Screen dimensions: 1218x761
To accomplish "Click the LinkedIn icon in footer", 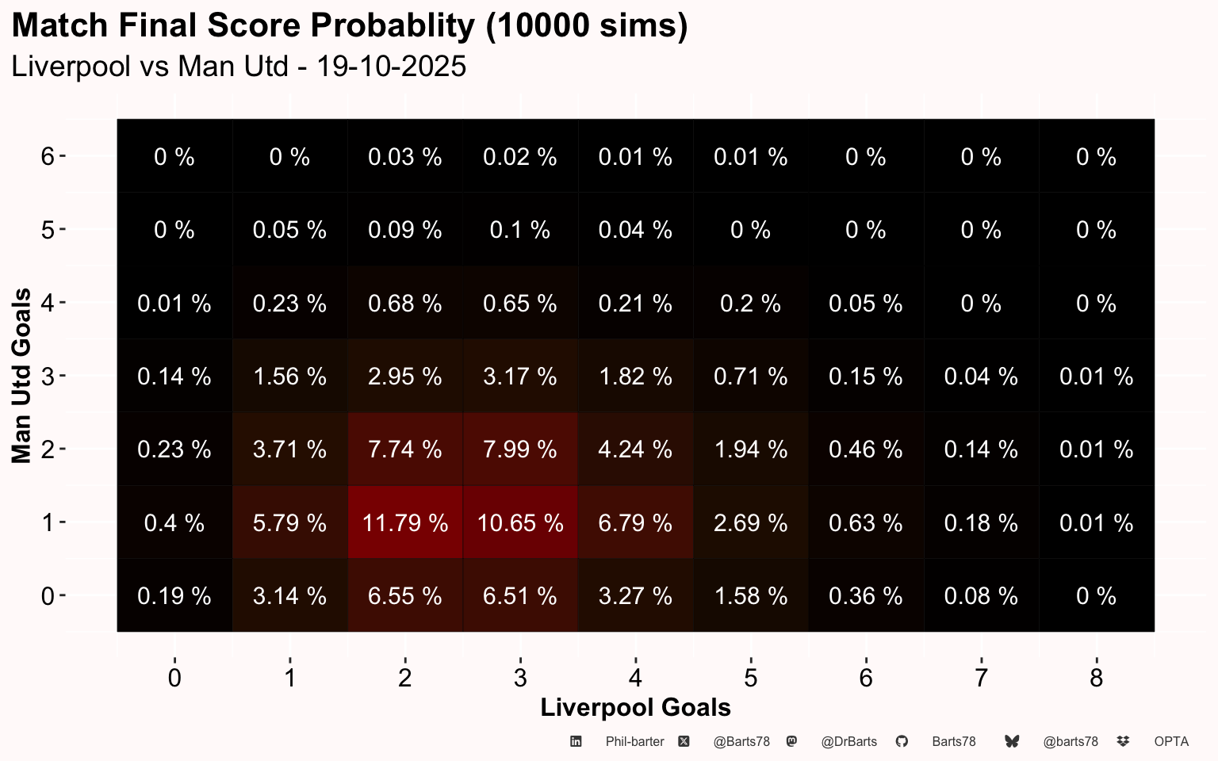I will point(576,741).
